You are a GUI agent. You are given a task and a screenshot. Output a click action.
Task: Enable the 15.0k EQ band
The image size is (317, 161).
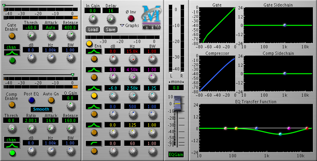(x=94, y=59)
